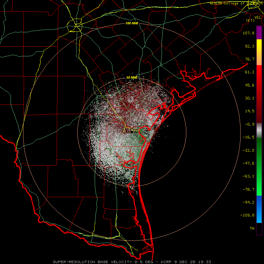This screenshot has height=264, width=264.
Task: Click the Super-Resolution Base Velocity caption
Action: 132,262
